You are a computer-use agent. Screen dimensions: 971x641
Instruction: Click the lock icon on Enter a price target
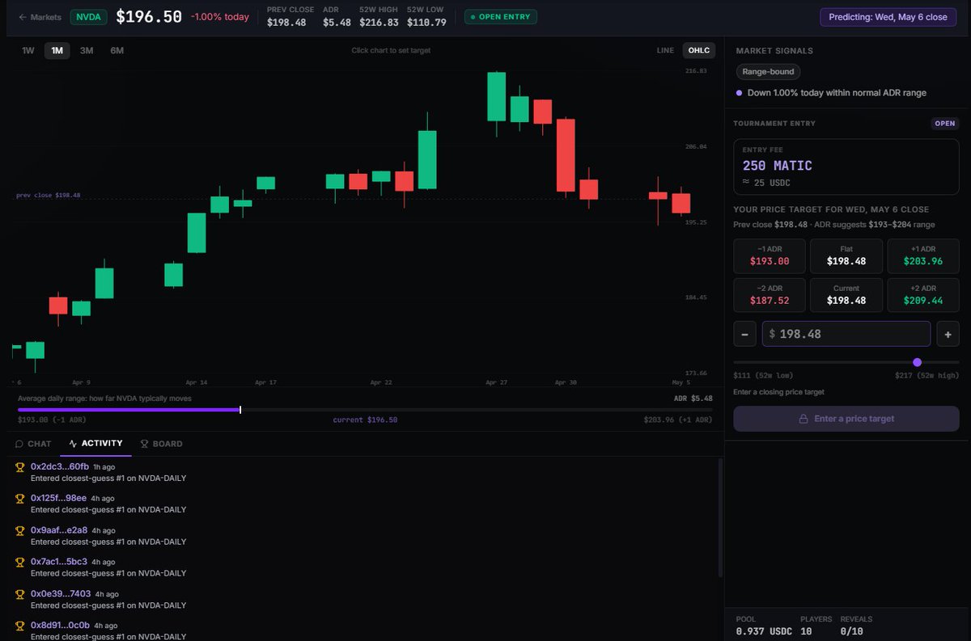tap(804, 419)
